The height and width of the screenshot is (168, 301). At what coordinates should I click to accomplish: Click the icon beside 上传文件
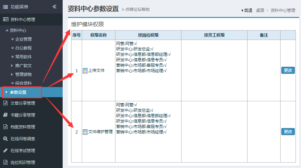click(85, 71)
